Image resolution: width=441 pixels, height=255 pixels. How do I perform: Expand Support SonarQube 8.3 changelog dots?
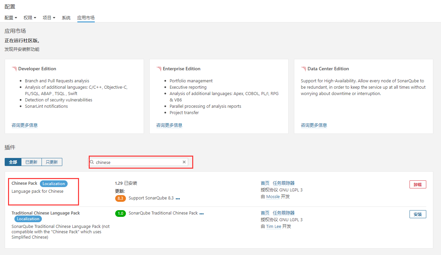coord(178,198)
